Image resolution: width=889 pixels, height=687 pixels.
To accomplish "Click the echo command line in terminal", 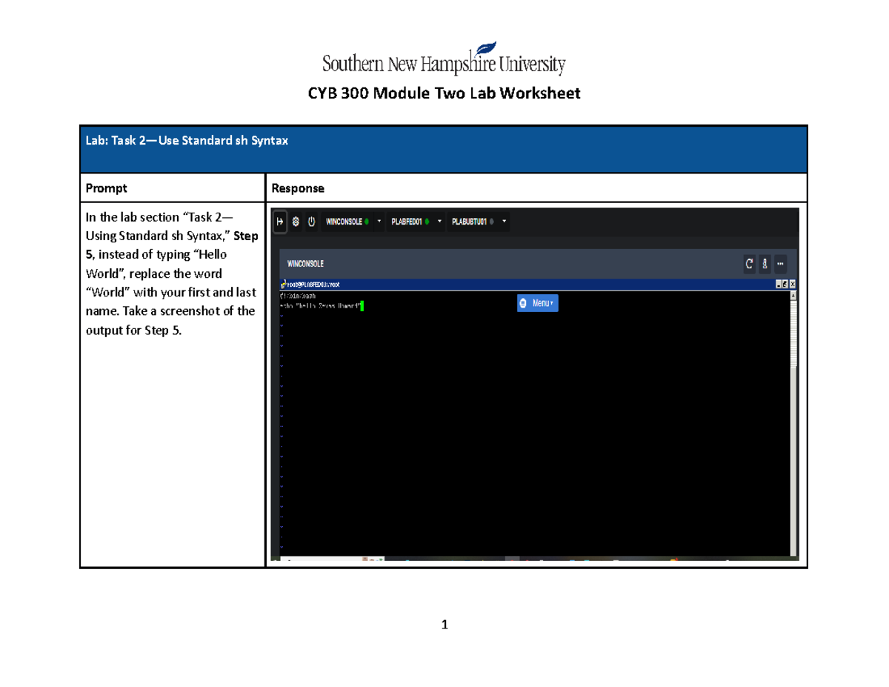I will pyautogui.click(x=320, y=305).
